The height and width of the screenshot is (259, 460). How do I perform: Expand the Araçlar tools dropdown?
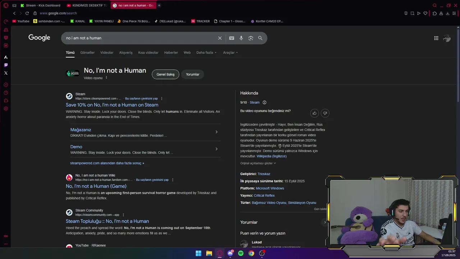click(x=230, y=53)
